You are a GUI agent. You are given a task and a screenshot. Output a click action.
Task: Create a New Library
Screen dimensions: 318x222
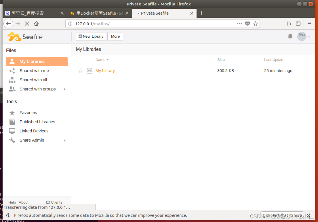point(91,36)
